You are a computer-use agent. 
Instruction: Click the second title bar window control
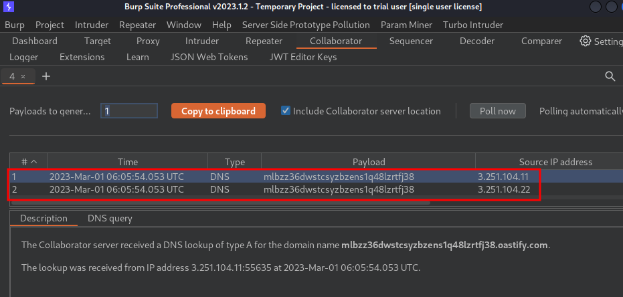tap(611, 7)
